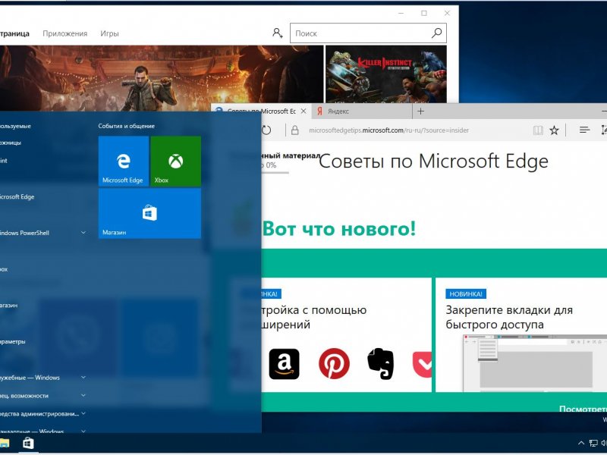The image size is (607, 455).
Task: Open the Xbox tile in Start menu
Action: (176, 162)
